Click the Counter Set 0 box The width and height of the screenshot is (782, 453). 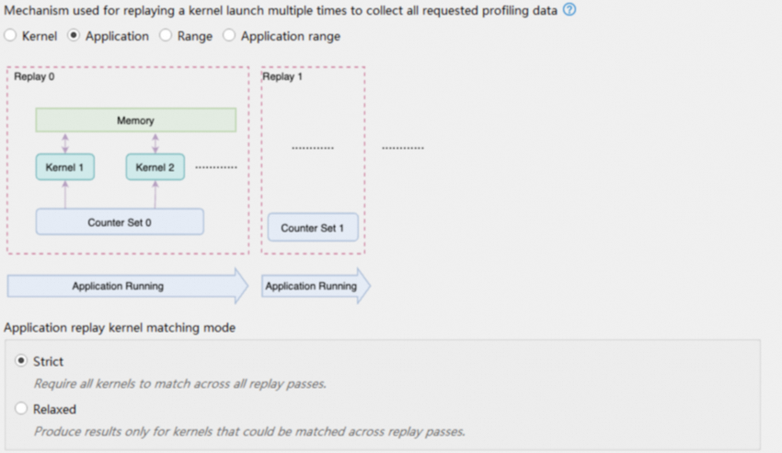coord(120,222)
